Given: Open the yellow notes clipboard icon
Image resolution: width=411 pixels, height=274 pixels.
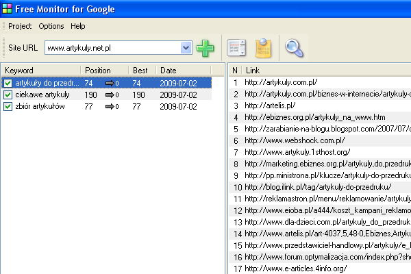Looking at the screenshot, I should [x=264, y=48].
